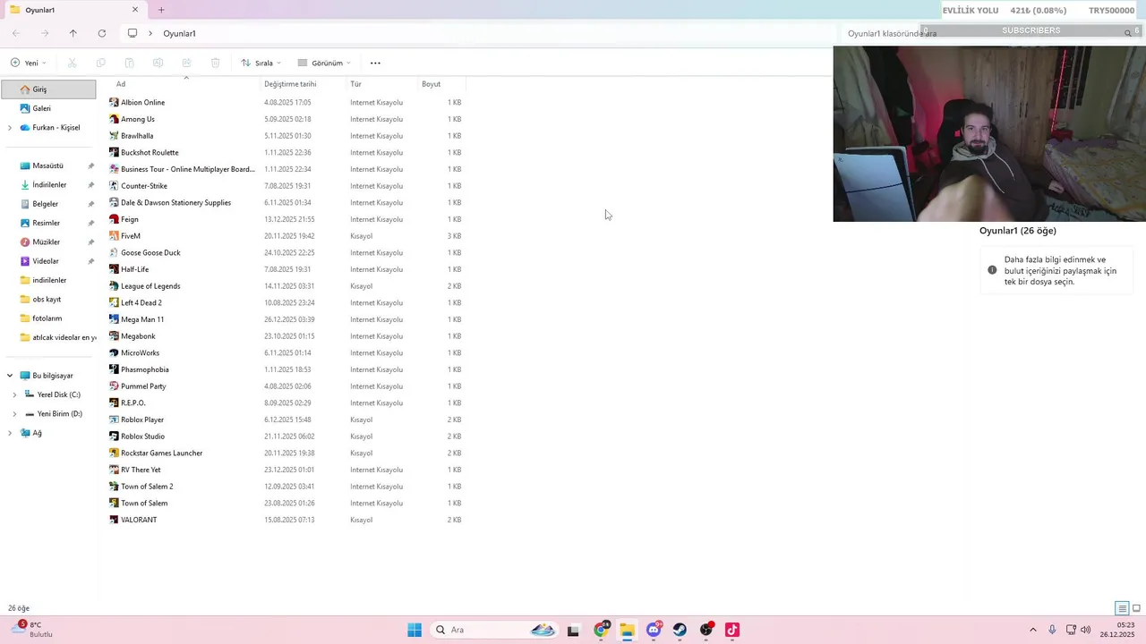Open the Görünüm view dropdown
Image resolution: width=1146 pixels, height=644 pixels.
click(x=324, y=63)
